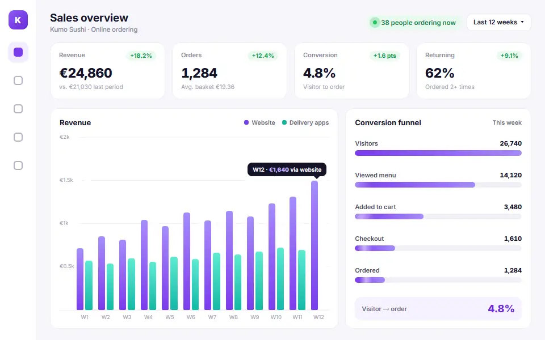Image resolution: width=545 pixels, height=340 pixels.
Task: Click the W3 axis label
Action: pyautogui.click(x=127, y=317)
